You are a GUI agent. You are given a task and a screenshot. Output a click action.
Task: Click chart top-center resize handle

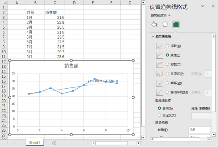tap(71, 60)
